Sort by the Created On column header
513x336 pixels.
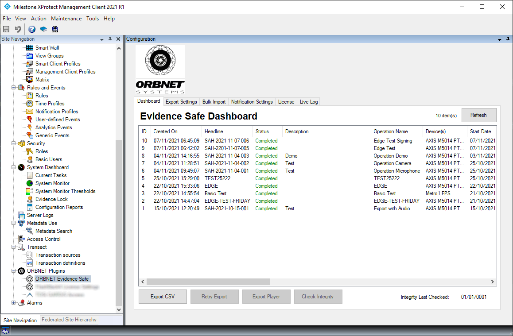pyautogui.click(x=177, y=131)
